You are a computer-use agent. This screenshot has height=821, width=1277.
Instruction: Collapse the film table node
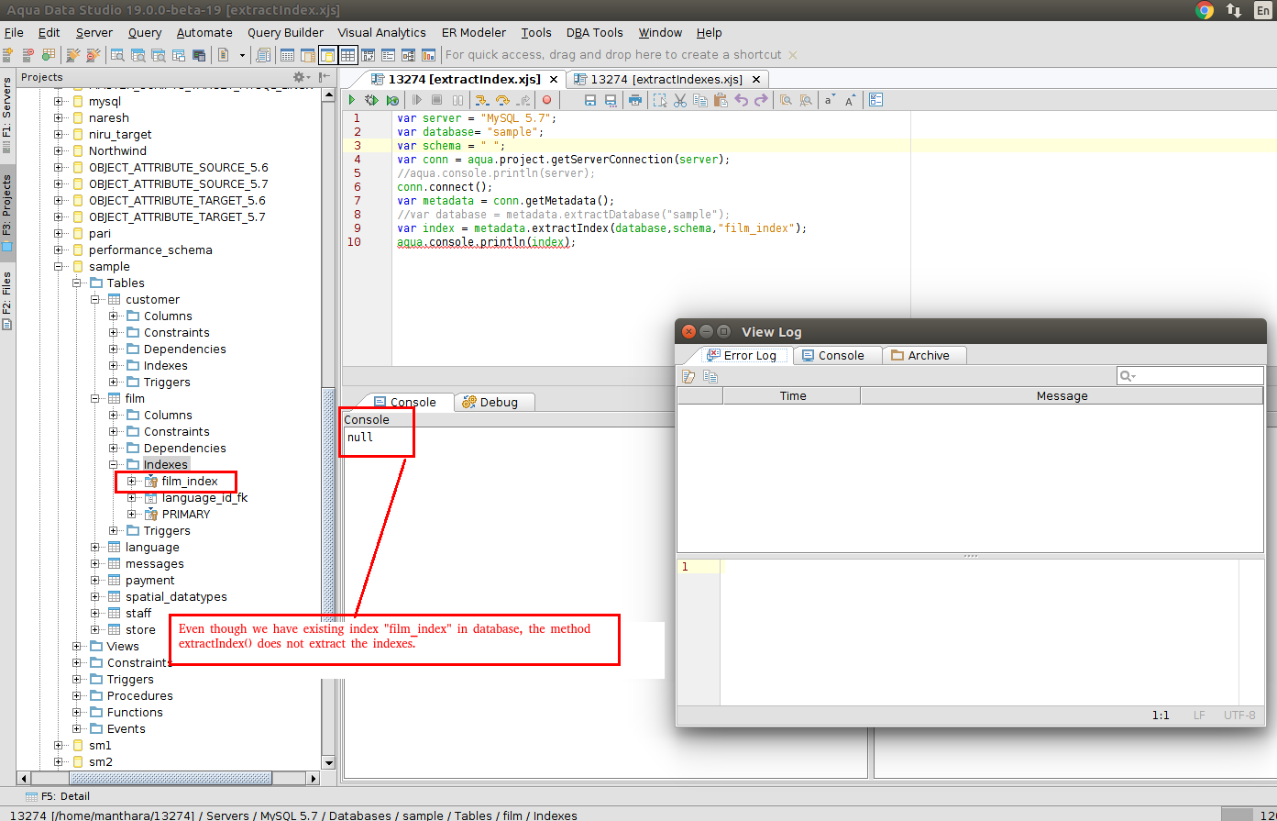pyautogui.click(x=95, y=399)
